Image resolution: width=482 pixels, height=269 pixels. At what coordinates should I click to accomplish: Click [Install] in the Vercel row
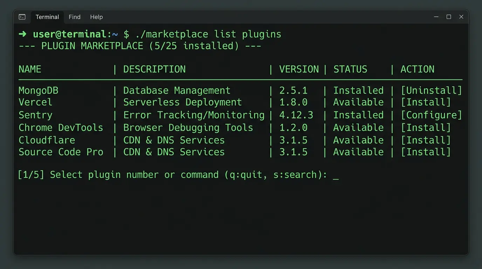[426, 102]
